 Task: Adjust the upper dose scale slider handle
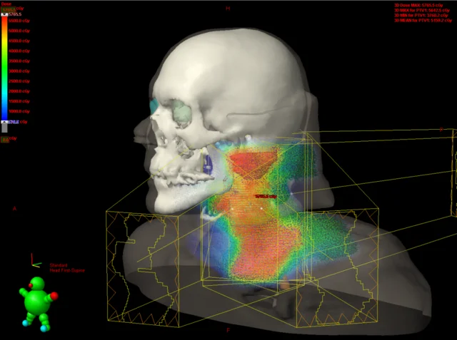pos(4,14)
